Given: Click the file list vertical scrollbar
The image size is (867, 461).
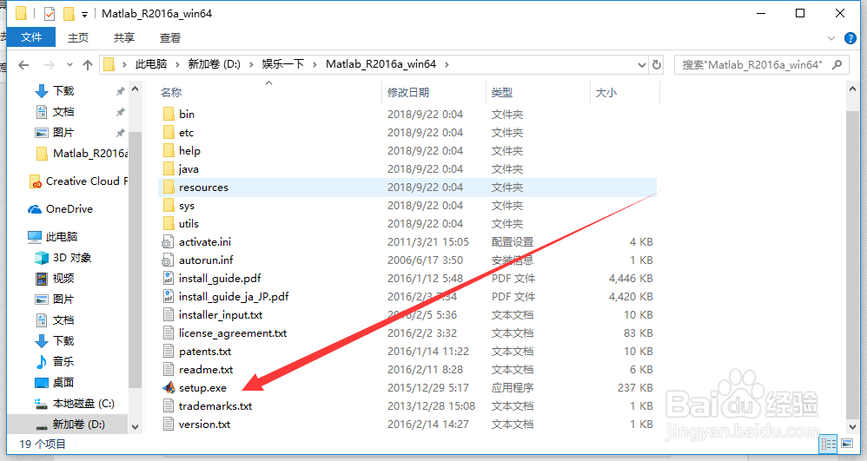Looking at the screenshot, I should tap(852, 264).
